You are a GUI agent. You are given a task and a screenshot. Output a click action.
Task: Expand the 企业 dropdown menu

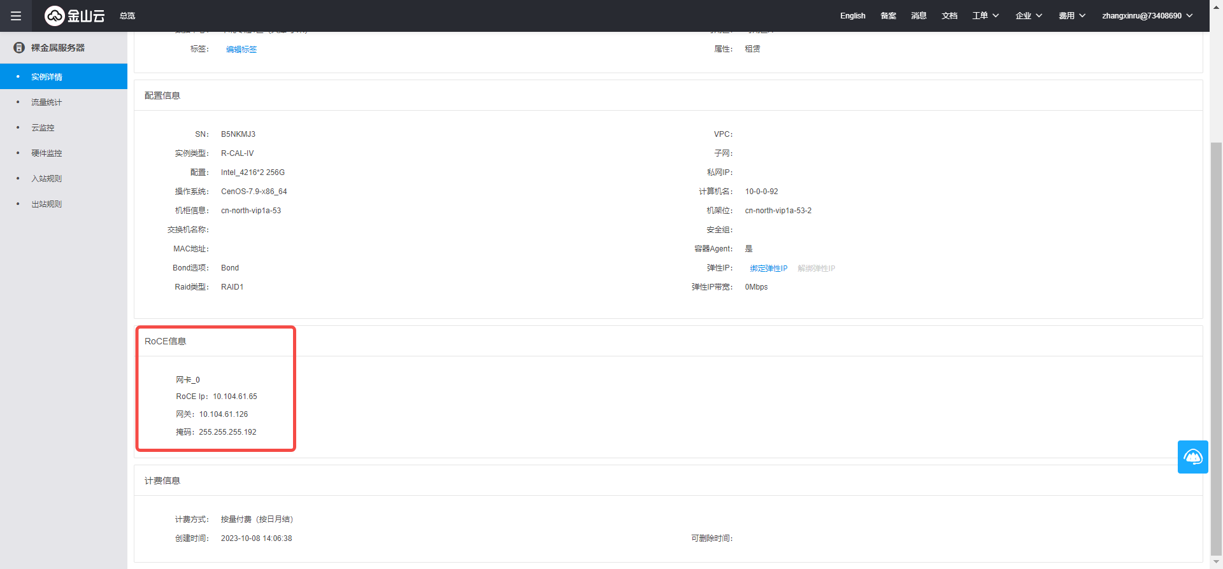pyautogui.click(x=1028, y=16)
